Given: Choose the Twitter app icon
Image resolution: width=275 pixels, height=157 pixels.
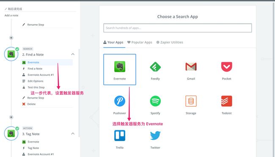Looking at the screenshot, I should click(155, 135).
